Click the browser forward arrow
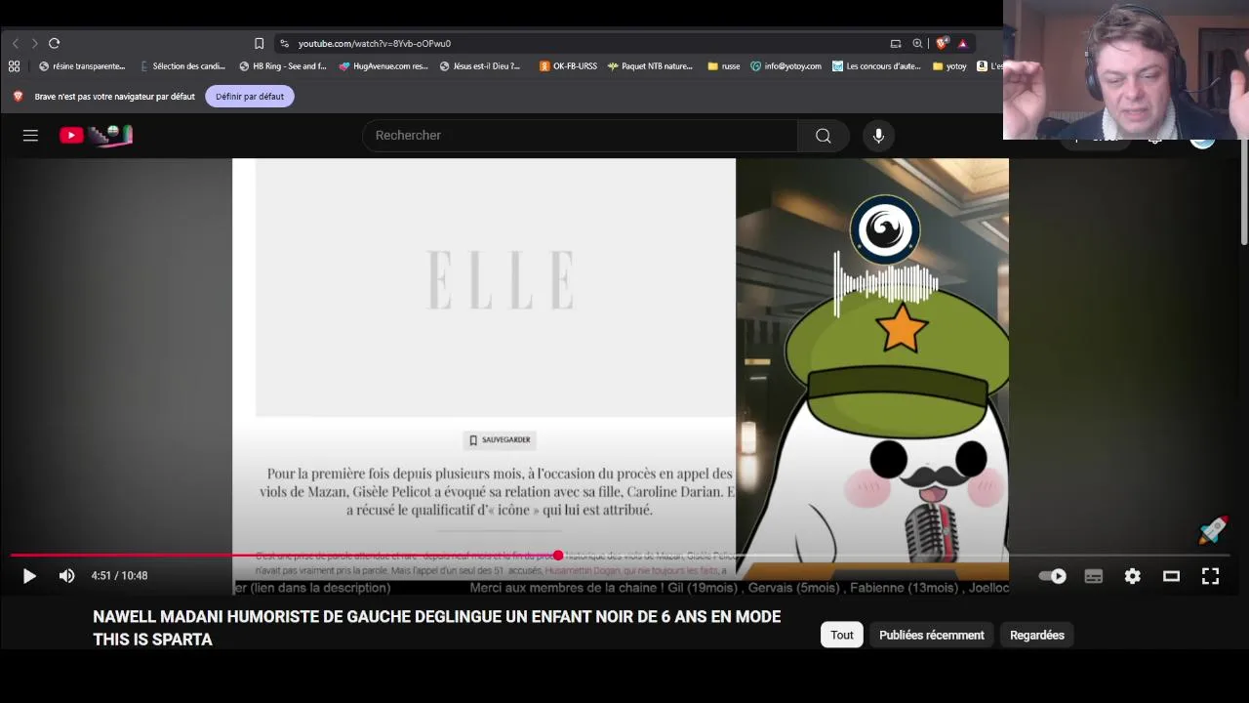The height and width of the screenshot is (703, 1249). click(34, 43)
